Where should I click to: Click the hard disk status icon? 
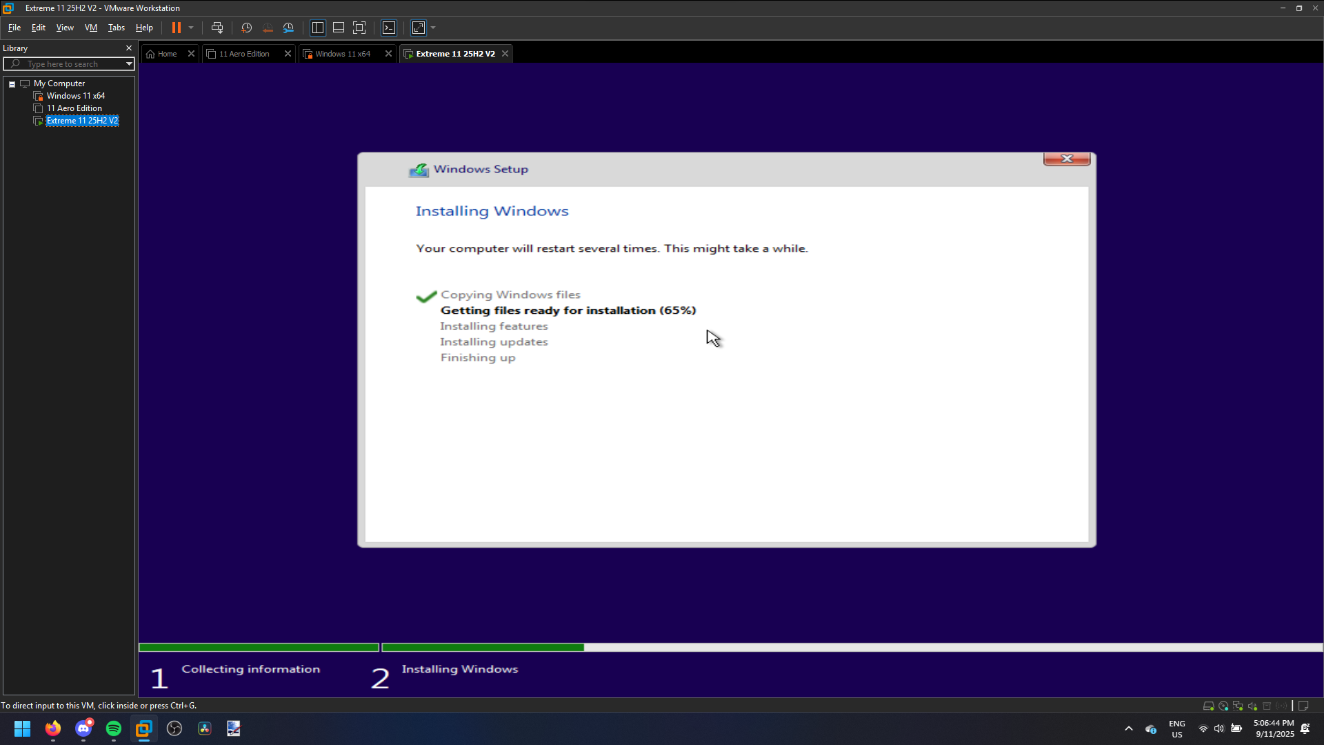coord(1208,706)
